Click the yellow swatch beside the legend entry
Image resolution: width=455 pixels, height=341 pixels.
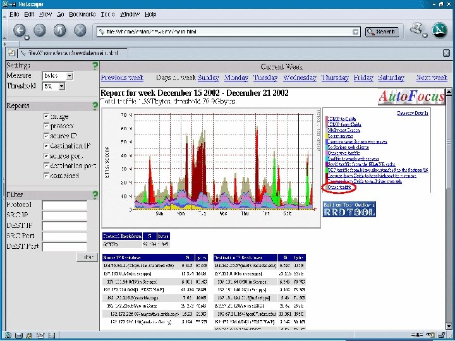pyautogui.click(x=327, y=136)
